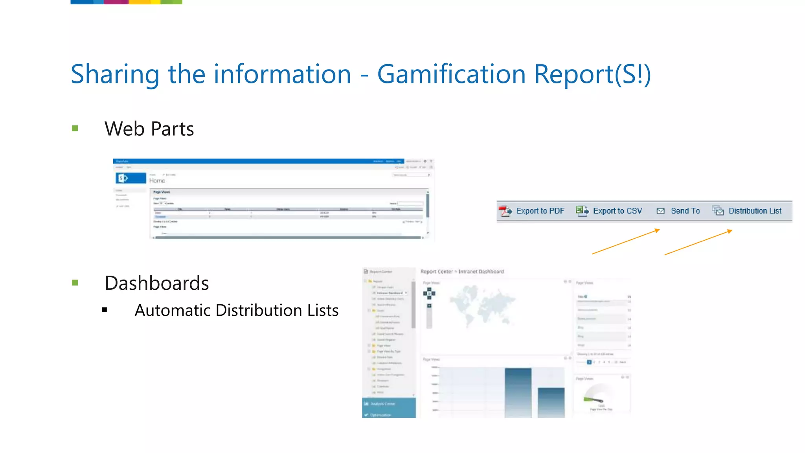The image size is (805, 453).
Task: Click the Export to CSV label
Action: coord(618,211)
